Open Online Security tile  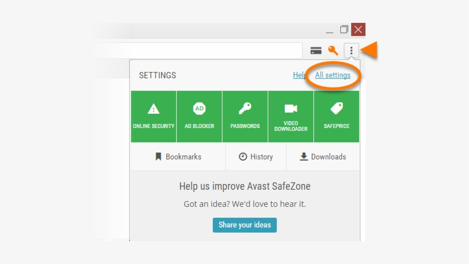tap(153, 117)
